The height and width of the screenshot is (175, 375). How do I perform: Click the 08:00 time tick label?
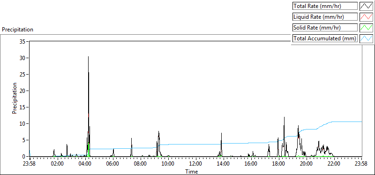click(141, 164)
